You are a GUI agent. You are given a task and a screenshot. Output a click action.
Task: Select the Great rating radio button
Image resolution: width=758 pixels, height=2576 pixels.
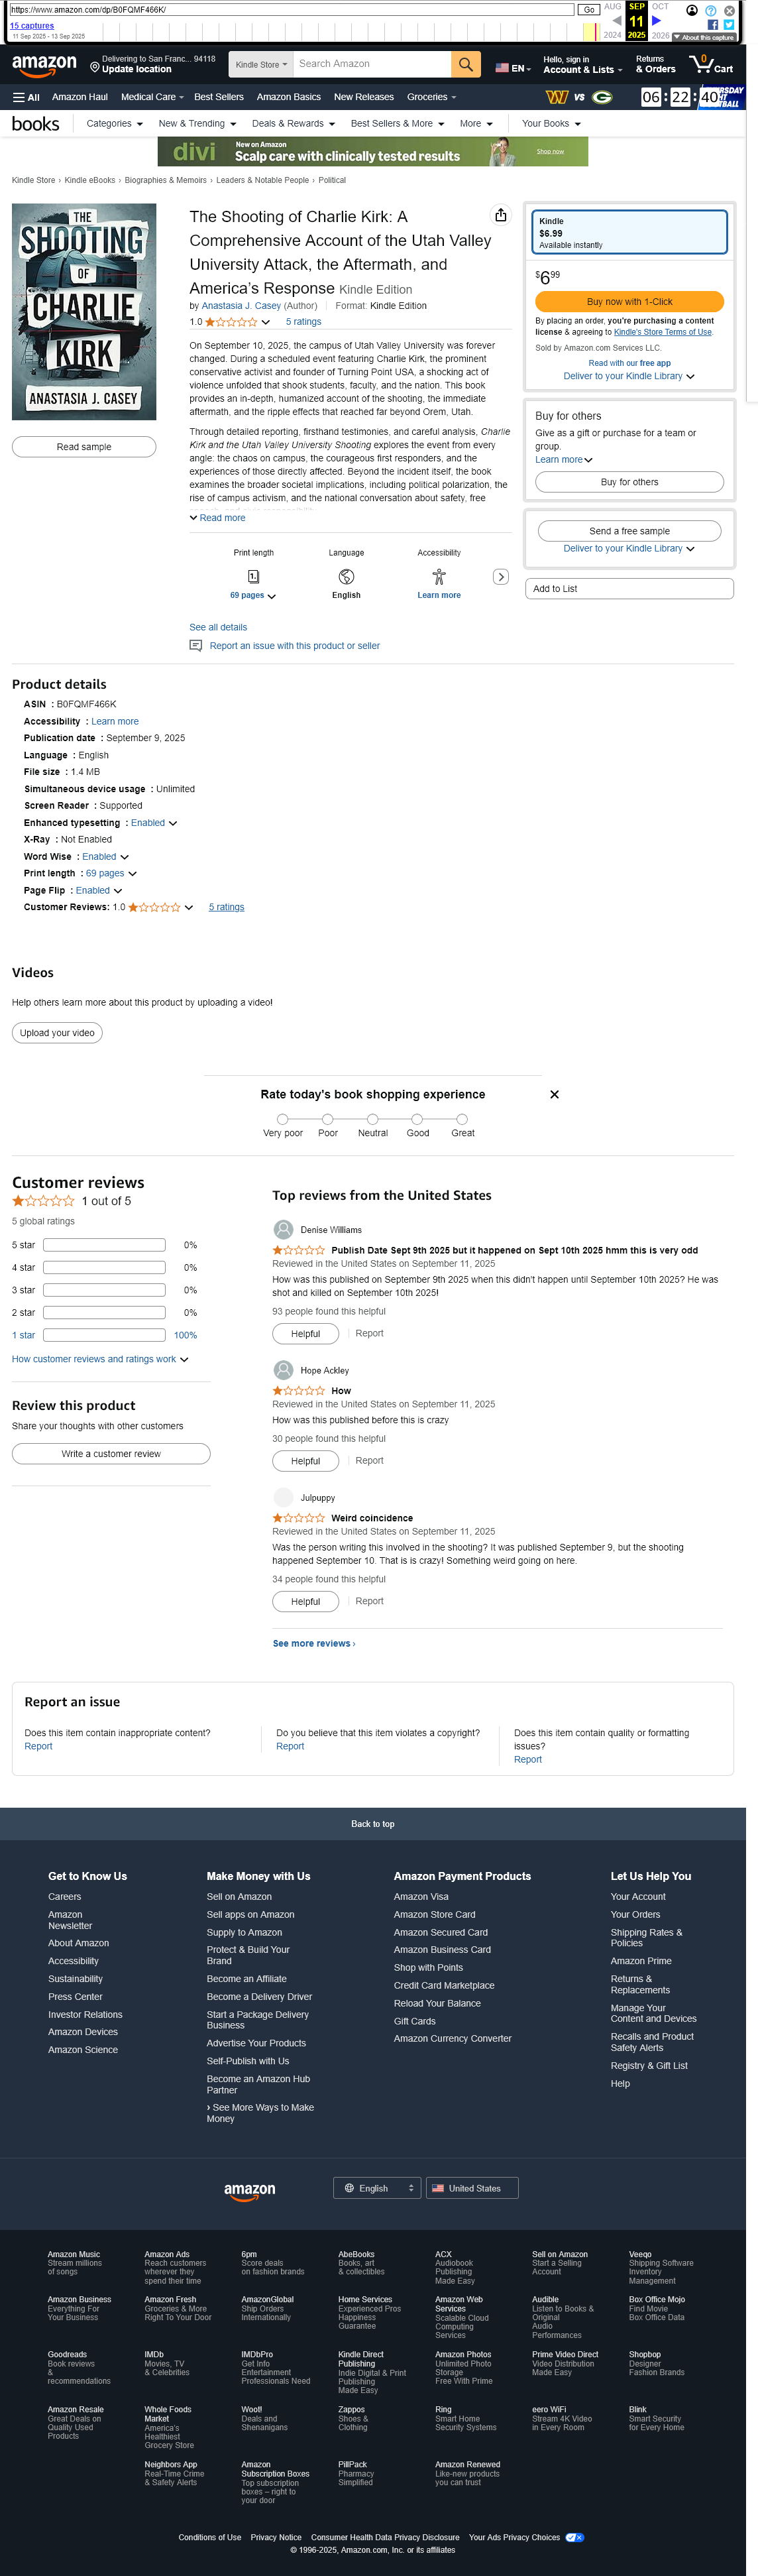(x=462, y=1119)
